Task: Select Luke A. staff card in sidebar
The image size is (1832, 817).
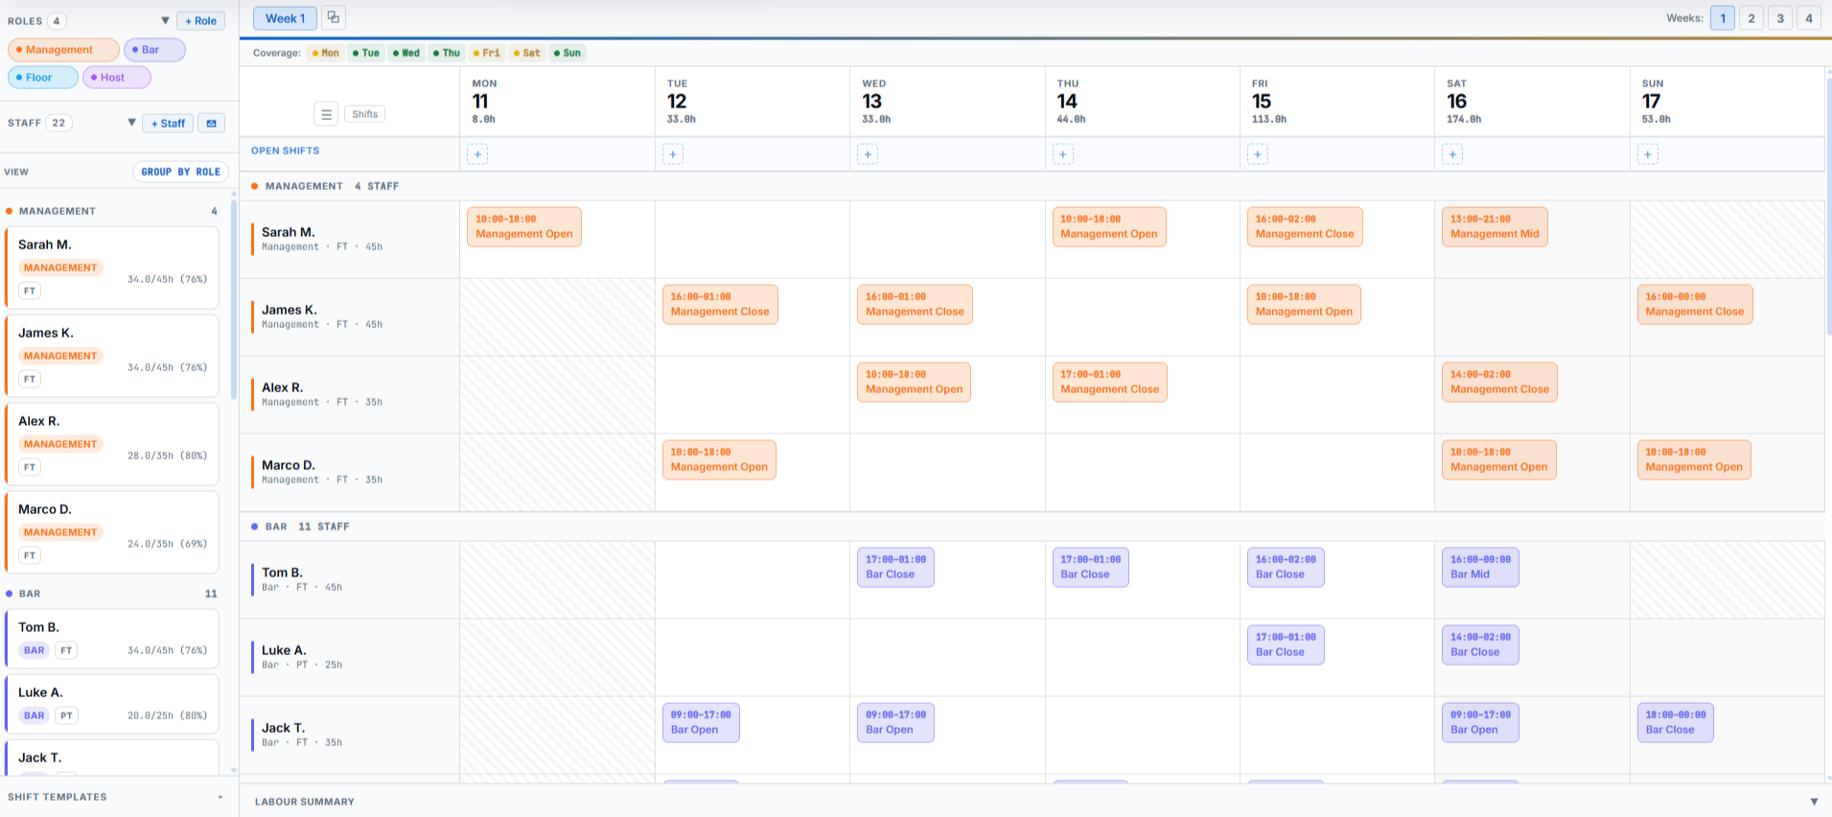Action: pyautogui.click(x=112, y=704)
